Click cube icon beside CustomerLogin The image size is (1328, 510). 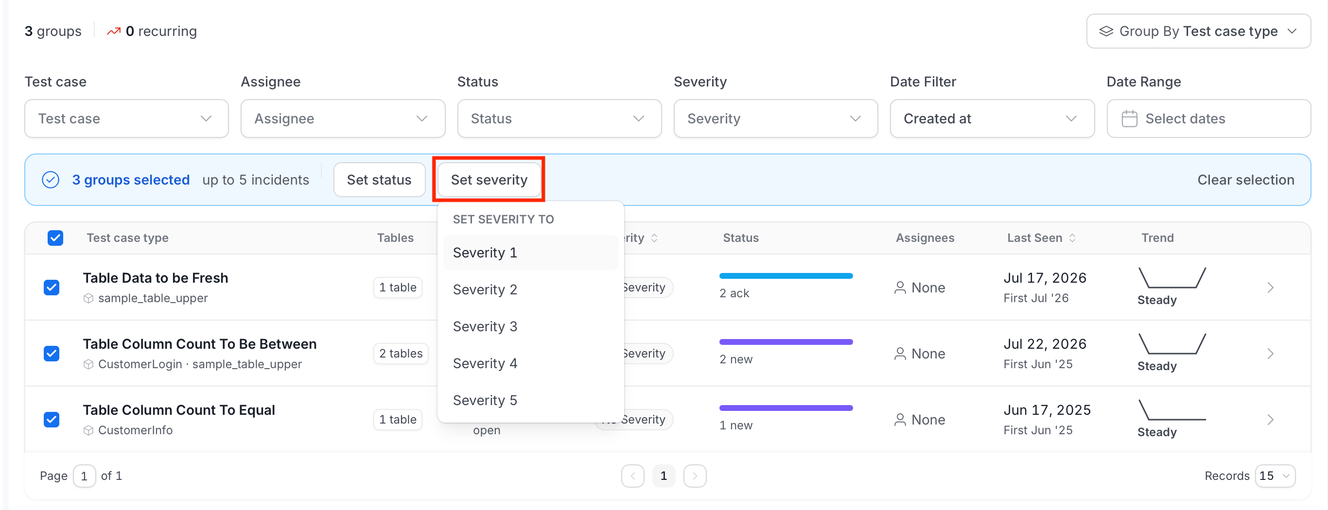[x=88, y=364]
